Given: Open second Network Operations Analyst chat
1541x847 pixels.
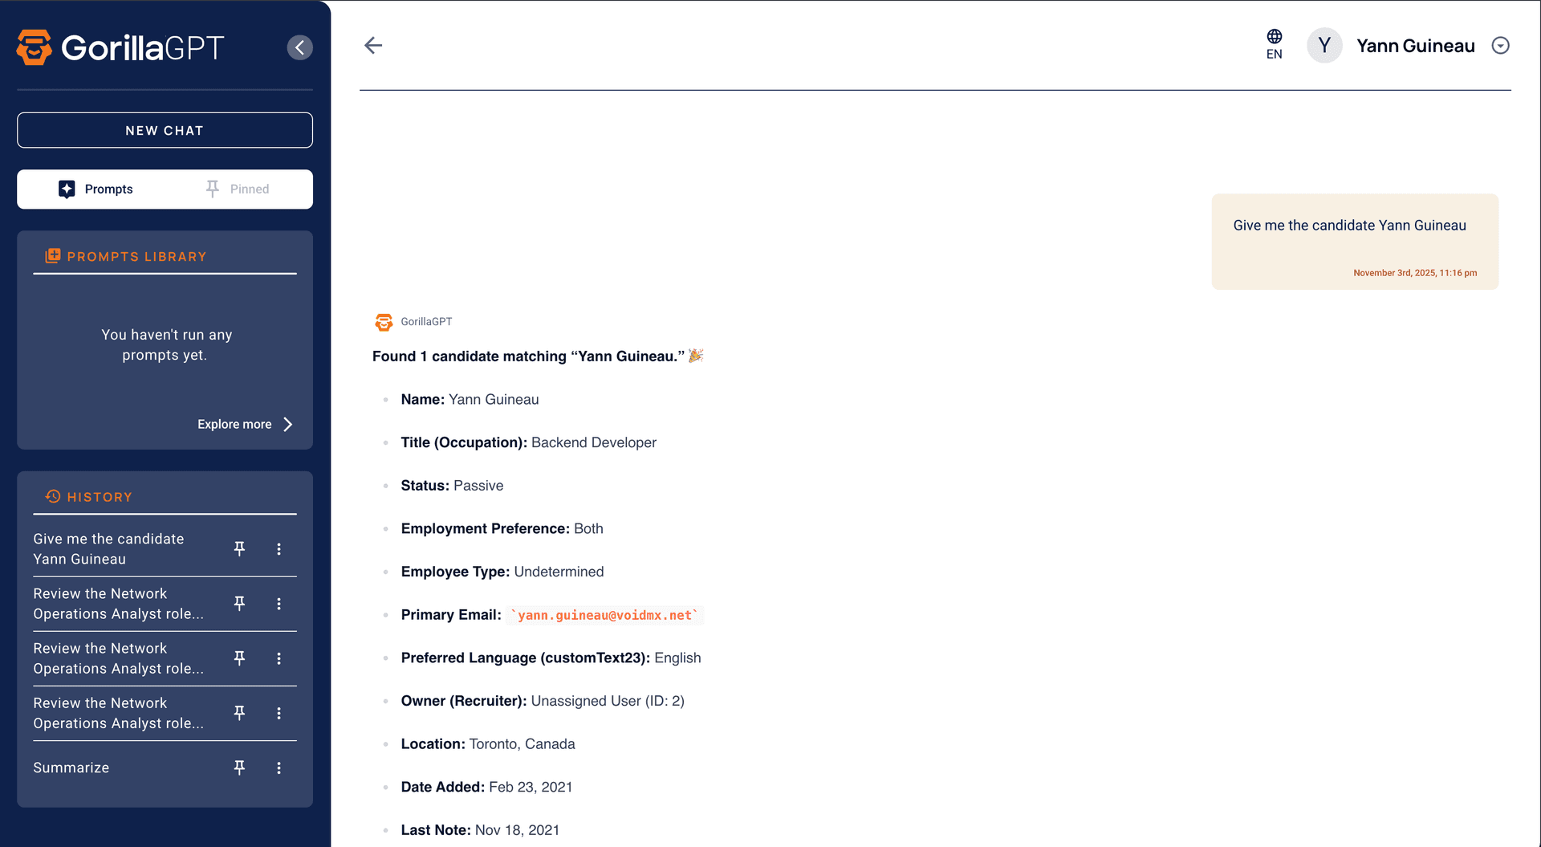Looking at the screenshot, I should coord(118,658).
